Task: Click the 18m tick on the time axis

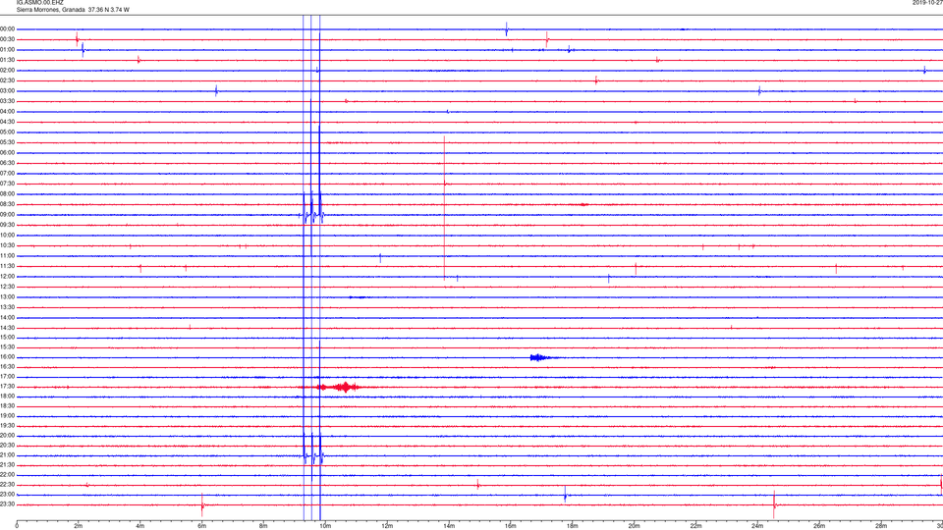Action: pyautogui.click(x=572, y=526)
